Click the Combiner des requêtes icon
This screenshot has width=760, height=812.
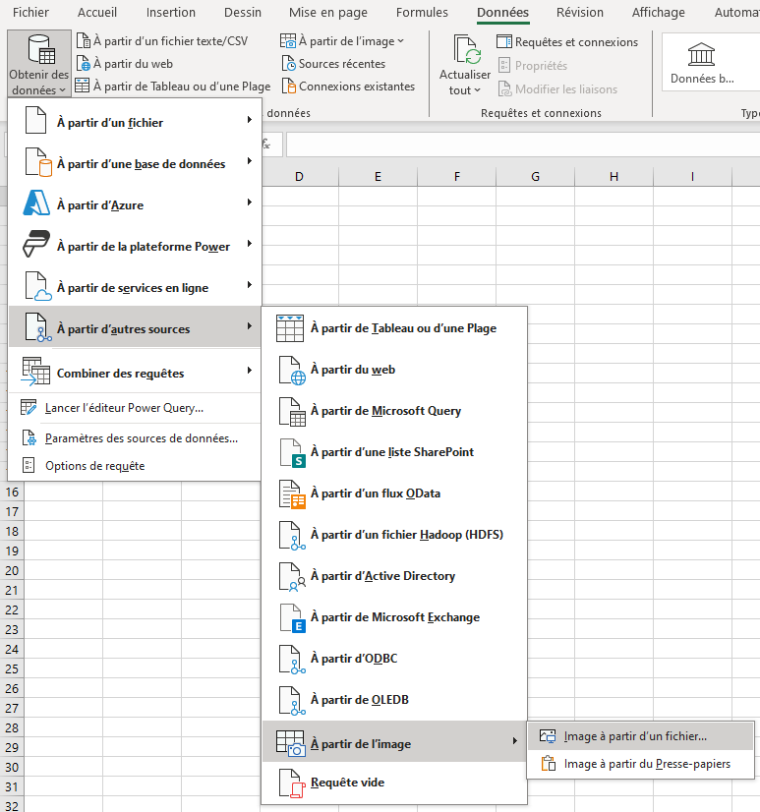click(35, 372)
